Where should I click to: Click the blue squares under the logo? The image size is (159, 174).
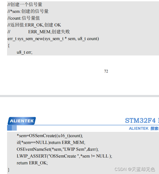[x=12, y=128]
